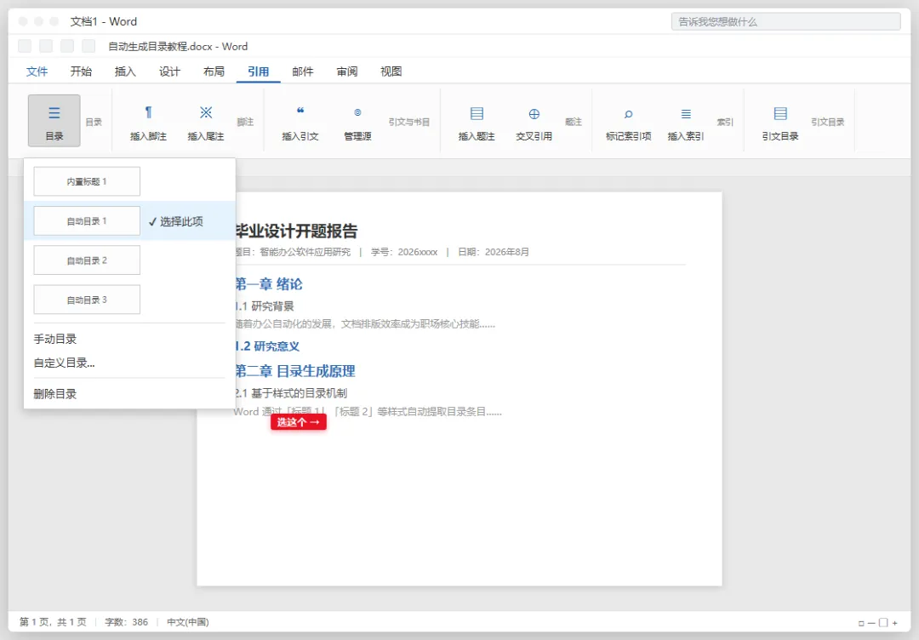This screenshot has height=640, width=919.
Task: Choose the 自动目录 1 thumbnail in dropdown
Action: click(x=87, y=221)
